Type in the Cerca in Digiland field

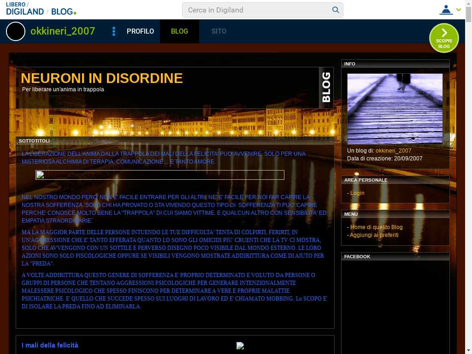258,10
